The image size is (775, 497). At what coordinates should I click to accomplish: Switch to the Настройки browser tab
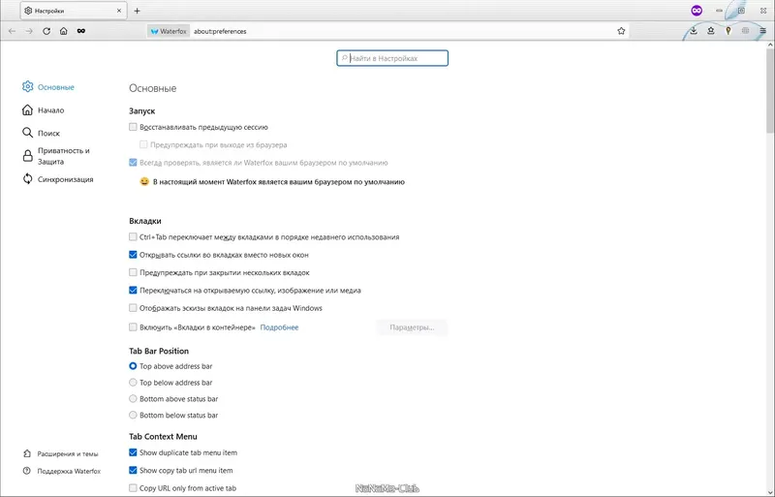point(73,11)
